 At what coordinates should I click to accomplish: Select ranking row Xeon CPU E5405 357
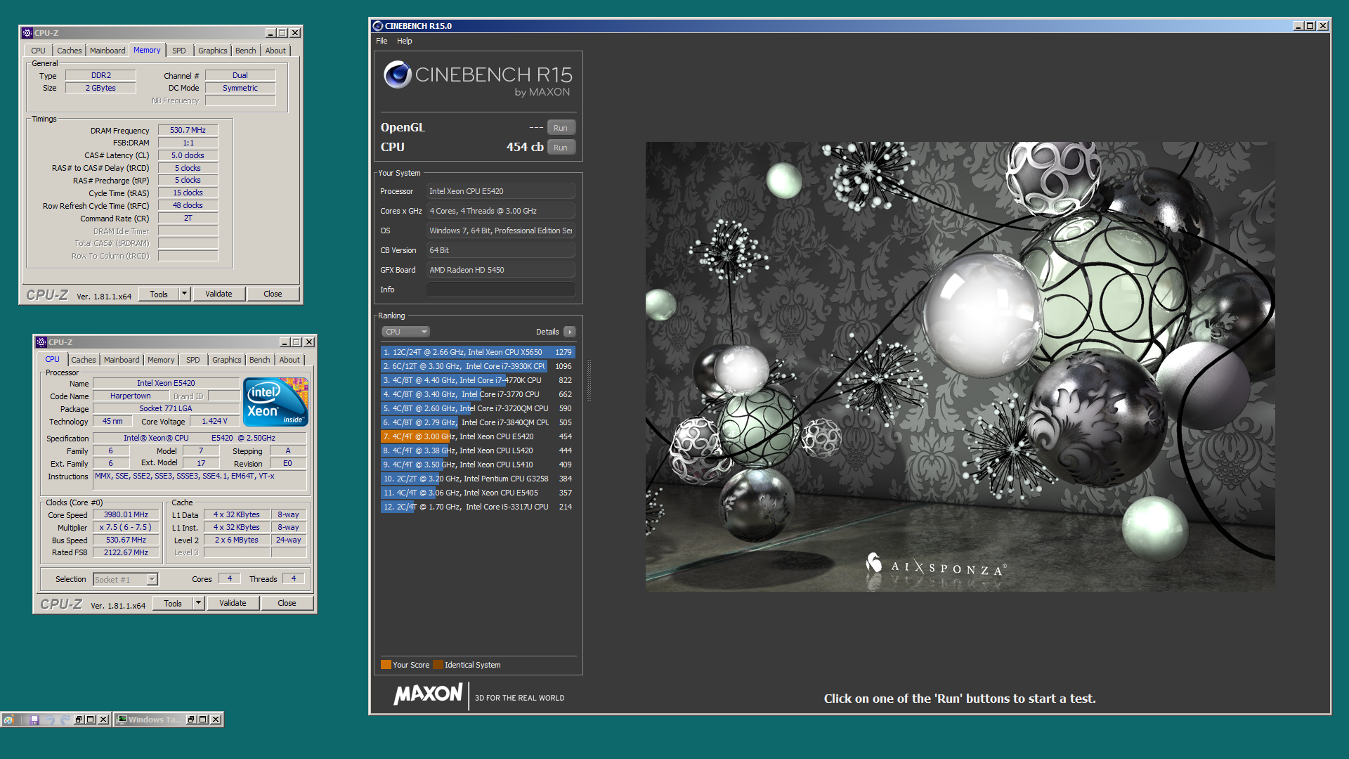[478, 493]
